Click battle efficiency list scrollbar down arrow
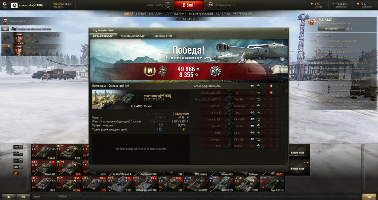Screen dimensions: 378x200 pyautogui.click(x=286, y=163)
